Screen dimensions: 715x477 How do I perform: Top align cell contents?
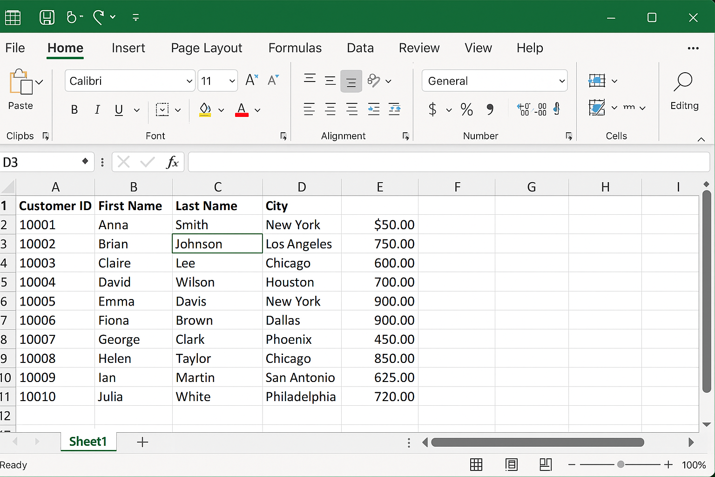tap(310, 79)
